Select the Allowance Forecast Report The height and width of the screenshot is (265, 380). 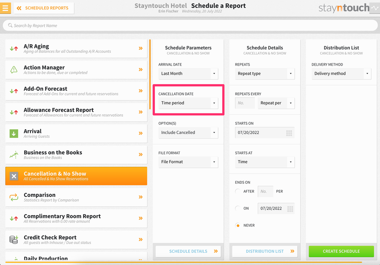point(76,112)
